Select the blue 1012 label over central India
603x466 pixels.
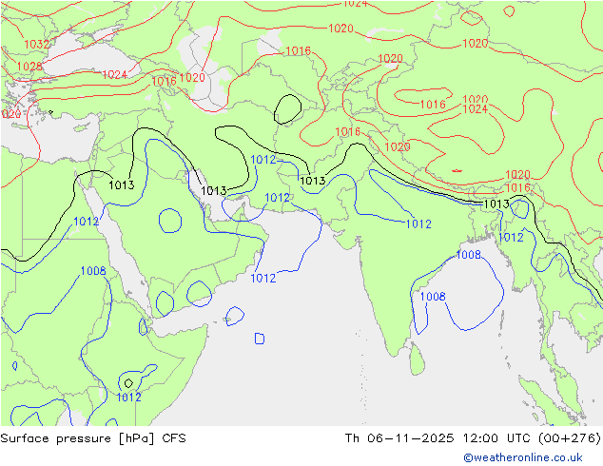(418, 223)
